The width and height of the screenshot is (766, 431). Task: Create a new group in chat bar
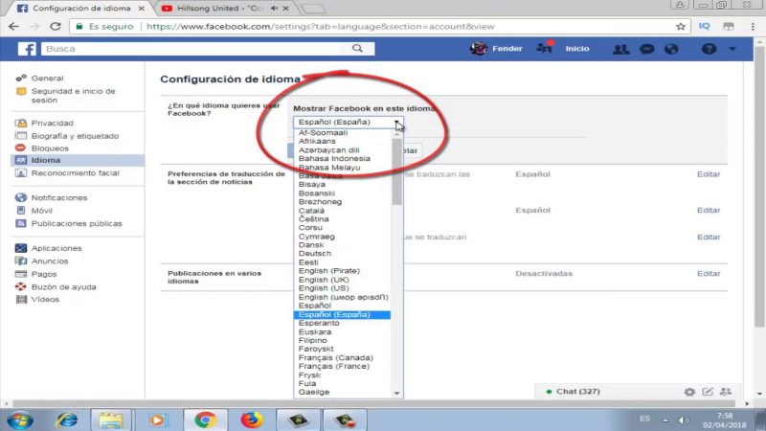pos(726,392)
